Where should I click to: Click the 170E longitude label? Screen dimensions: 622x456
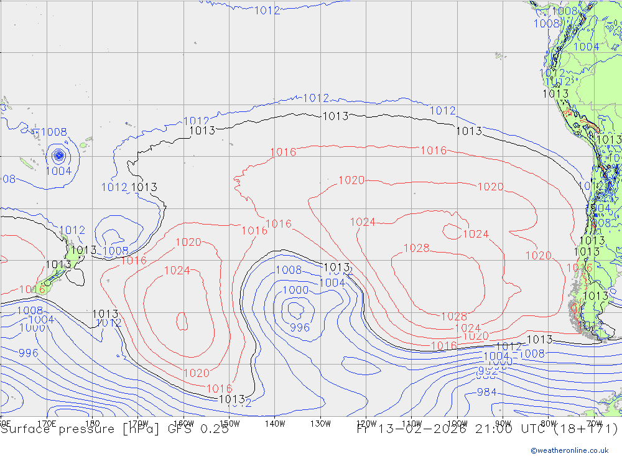click(47, 424)
